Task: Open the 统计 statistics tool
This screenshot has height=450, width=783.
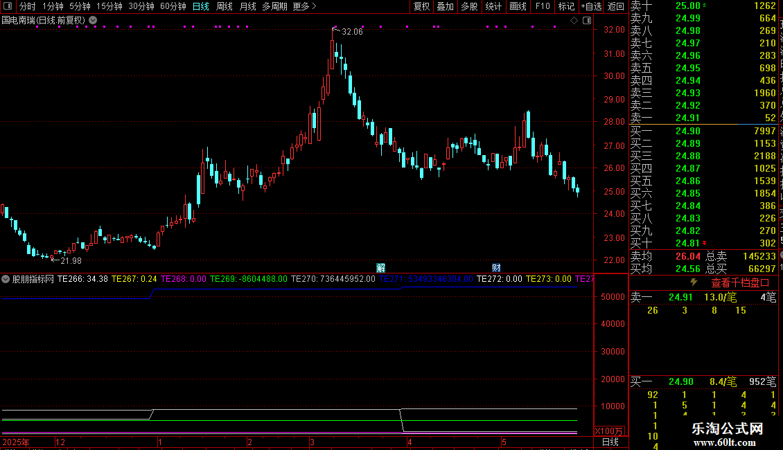Action: 493,6
